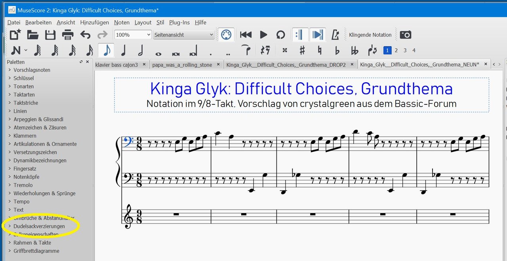The image size is (507, 261).
Task: Close the papa_was_a_rolling_stone tab
Action: (219, 64)
